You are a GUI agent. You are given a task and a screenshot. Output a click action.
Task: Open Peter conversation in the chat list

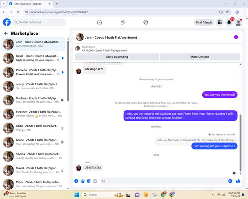coord(33,184)
